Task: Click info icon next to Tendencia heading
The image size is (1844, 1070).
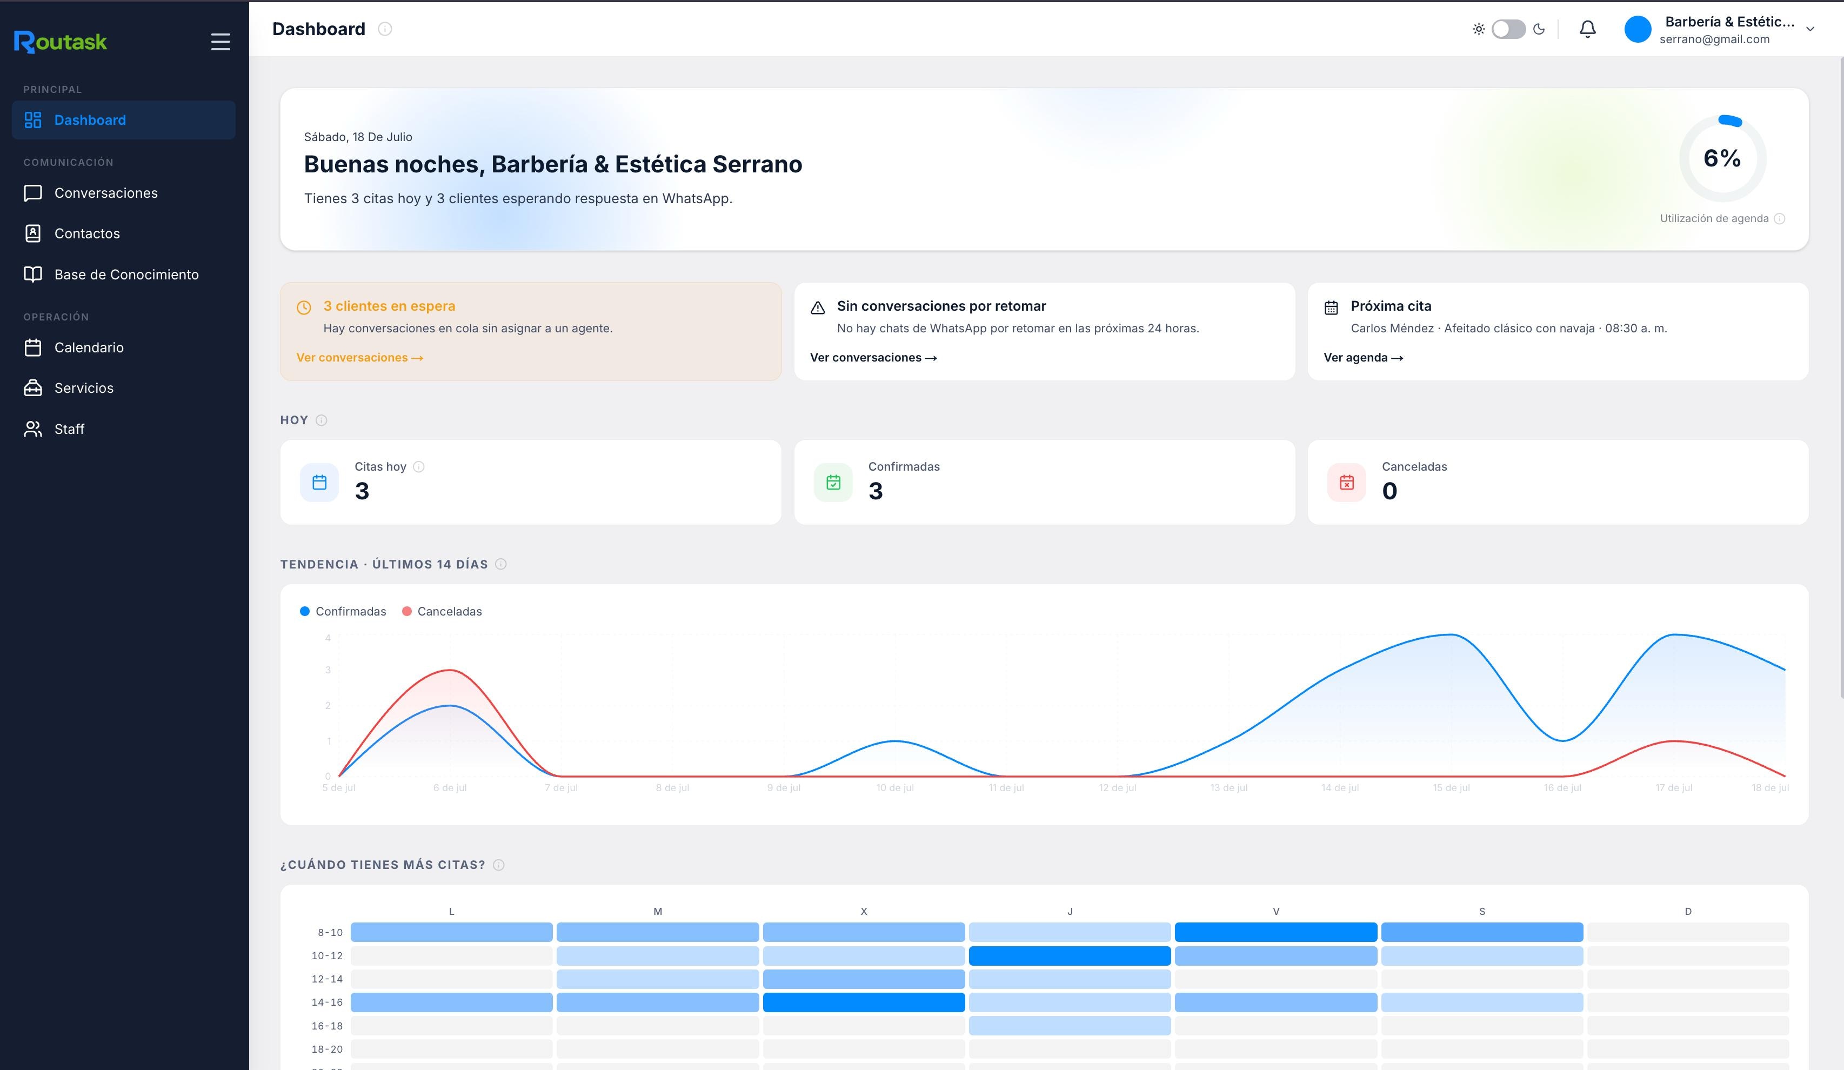Action: click(500, 564)
